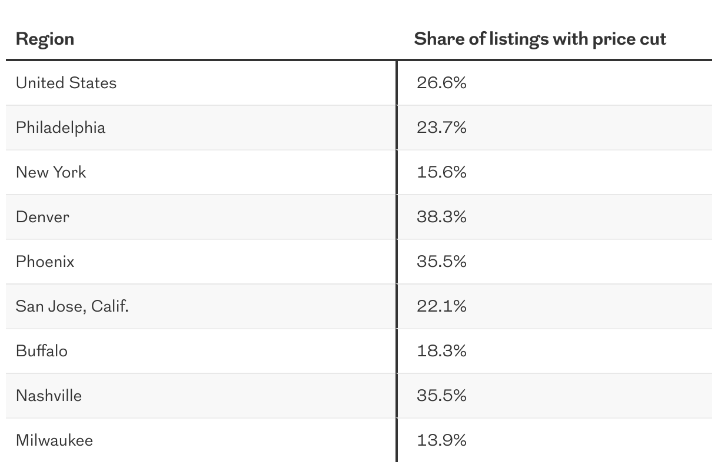Select the Nashville region cell

click(49, 396)
